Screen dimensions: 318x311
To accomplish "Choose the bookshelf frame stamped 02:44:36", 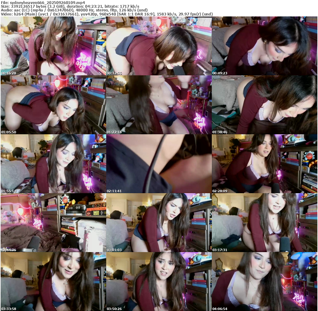I will point(53,223).
